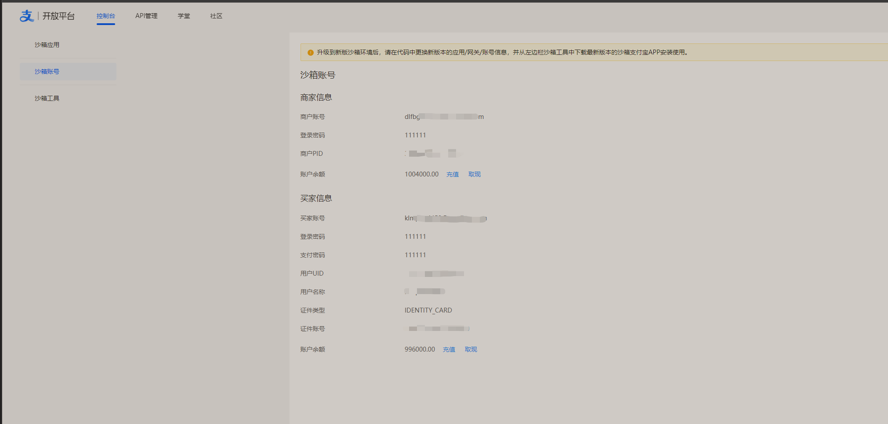Click the 商户账号 label
Screen dimensions: 888x424
click(312, 117)
